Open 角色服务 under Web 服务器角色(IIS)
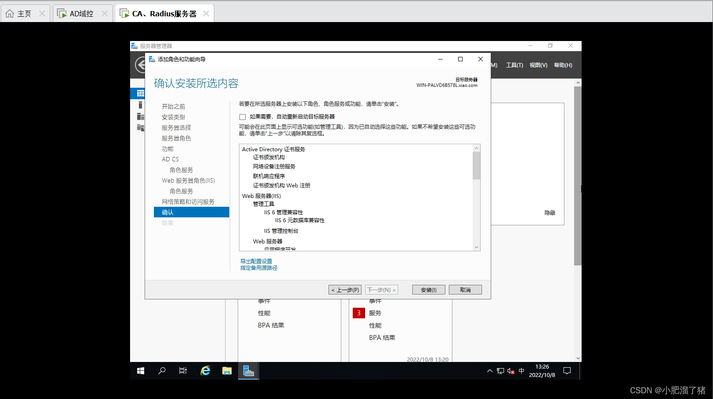The height and width of the screenshot is (399, 713). pos(181,191)
